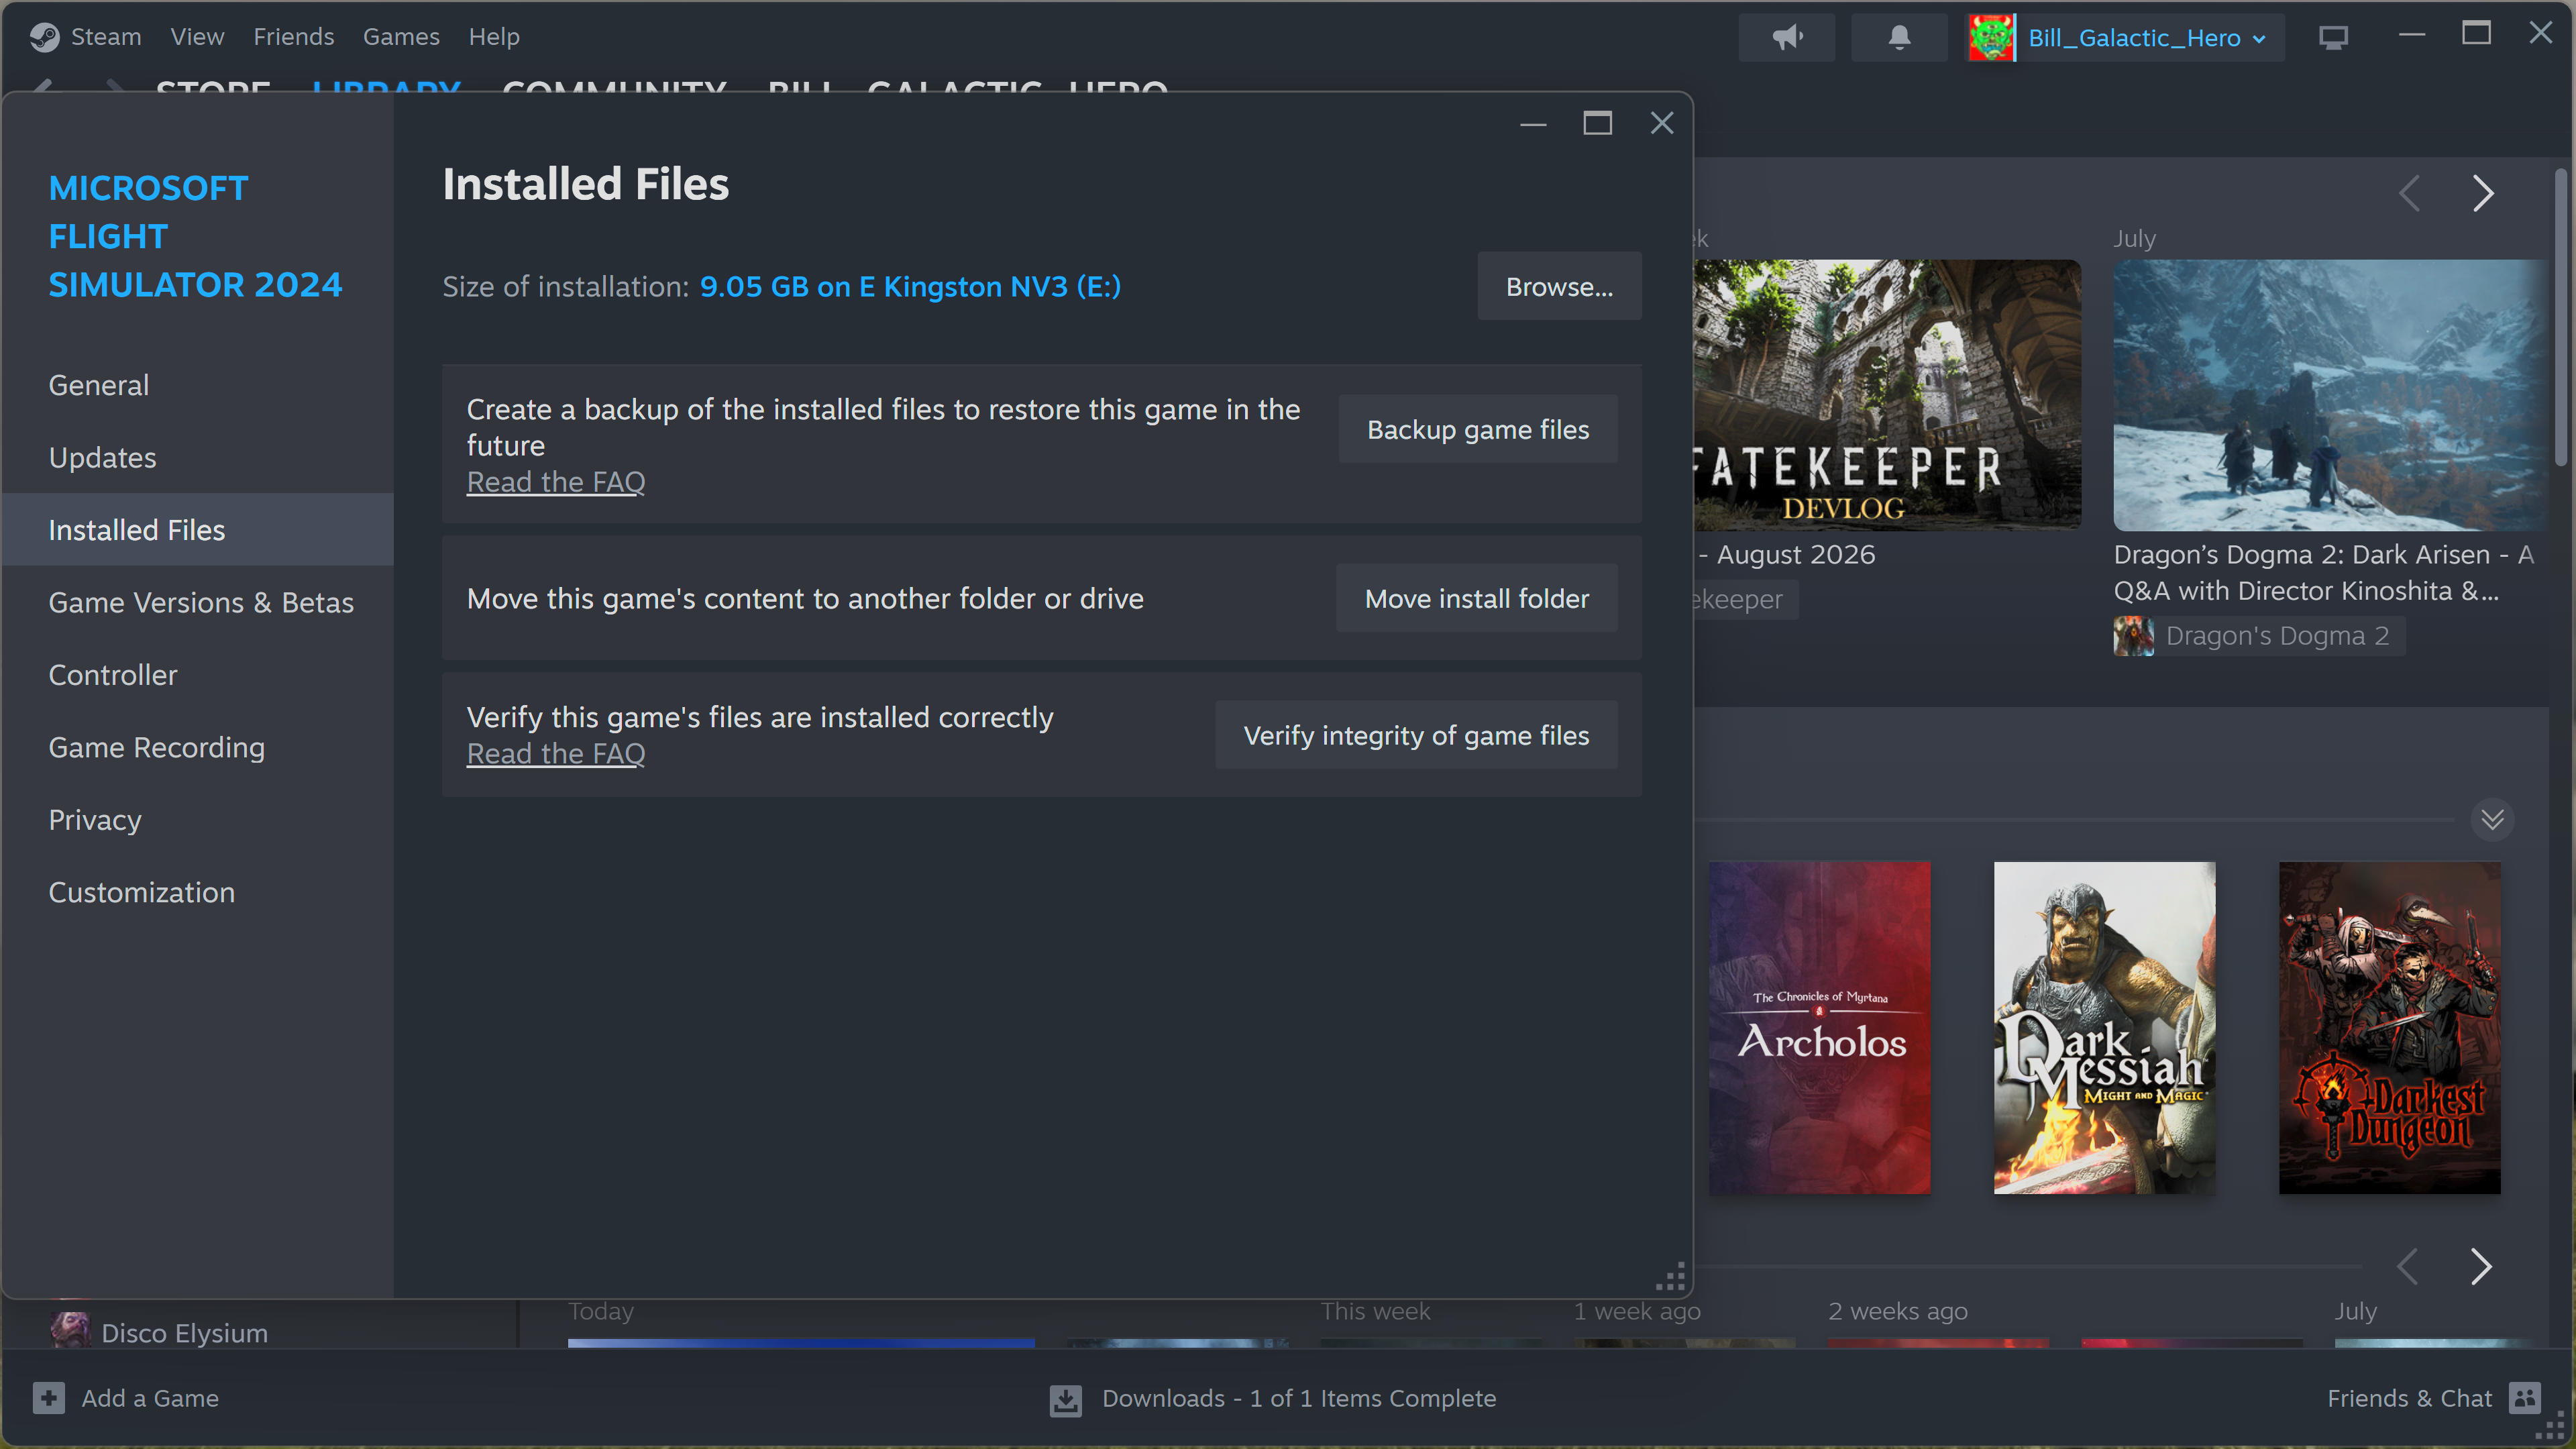Viewport: 2576px width, 1449px height.
Task: Open Read the FAQ link under backup
Action: (x=556, y=482)
